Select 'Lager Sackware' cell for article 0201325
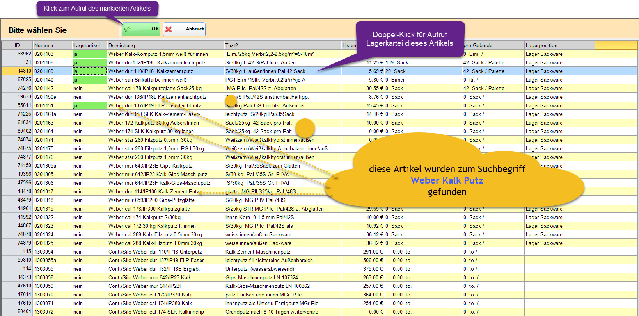 coord(559,243)
